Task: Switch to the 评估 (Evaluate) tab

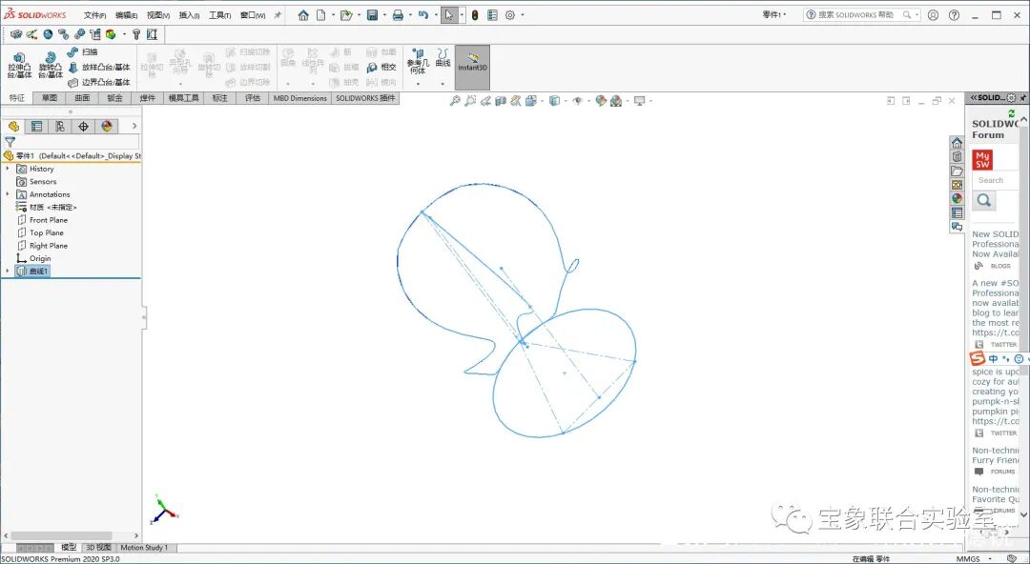Action: click(252, 98)
